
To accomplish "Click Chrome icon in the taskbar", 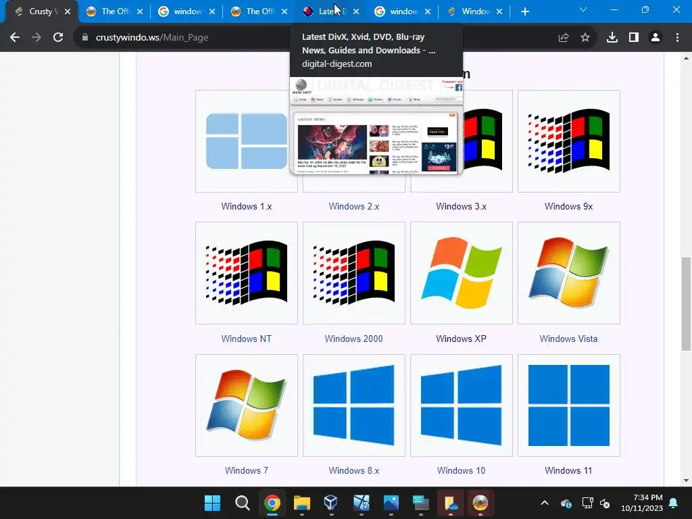I will pos(272,503).
